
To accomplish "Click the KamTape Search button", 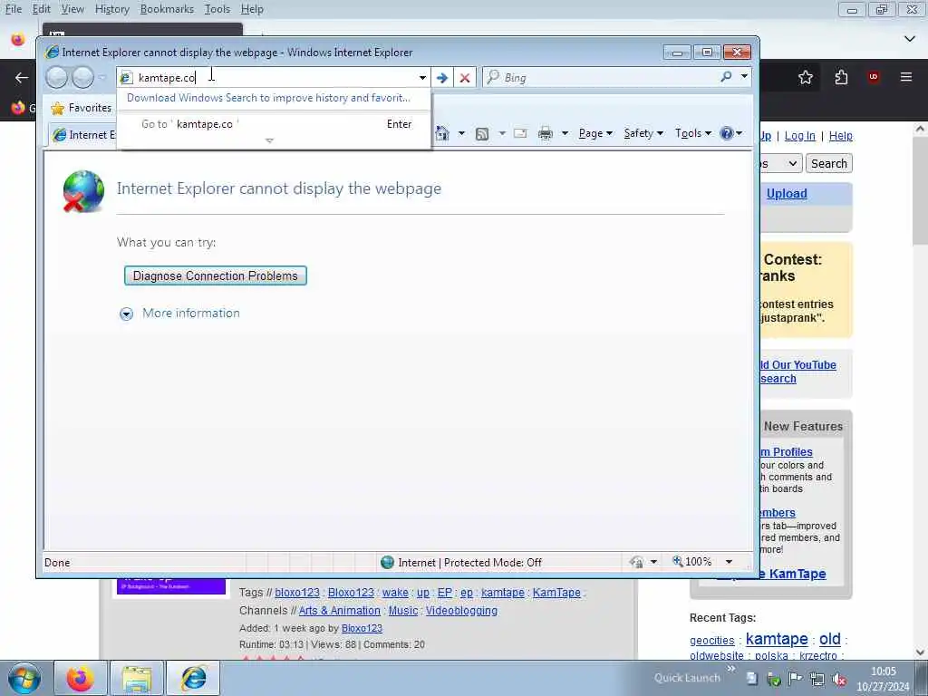I will 828,163.
